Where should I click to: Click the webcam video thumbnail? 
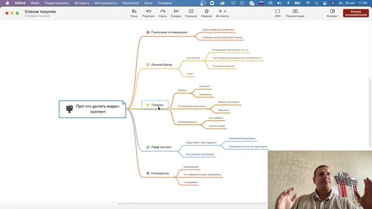pos(320,180)
